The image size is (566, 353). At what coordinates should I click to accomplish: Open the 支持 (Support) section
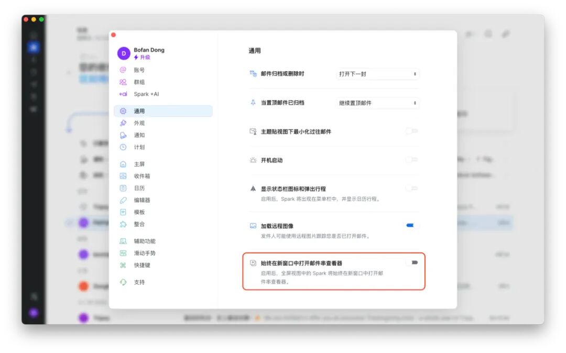(x=139, y=282)
